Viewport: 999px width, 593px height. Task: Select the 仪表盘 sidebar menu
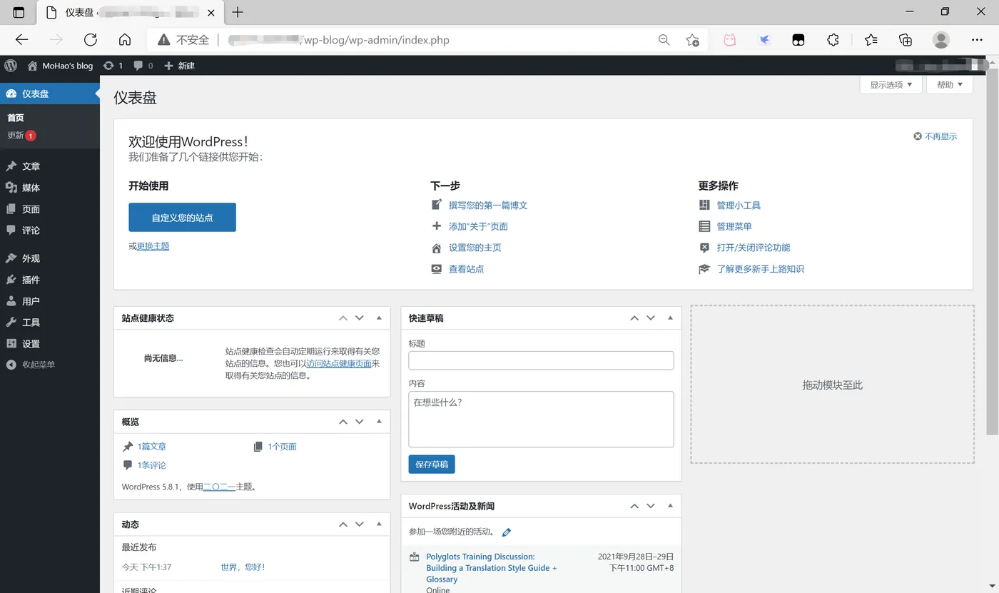pyautogui.click(x=50, y=93)
